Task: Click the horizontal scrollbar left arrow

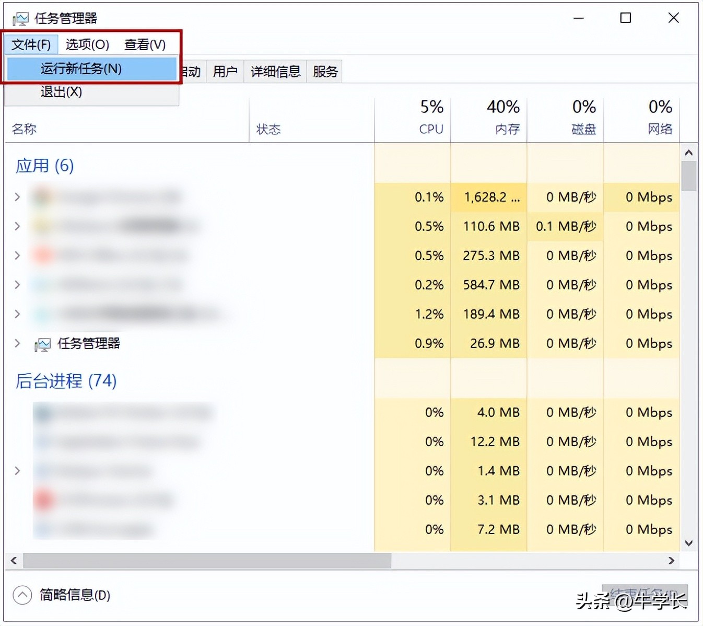Action: pyautogui.click(x=14, y=561)
